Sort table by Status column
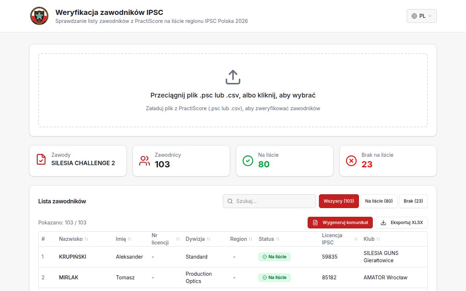This screenshot has width=466, height=291. click(269, 239)
